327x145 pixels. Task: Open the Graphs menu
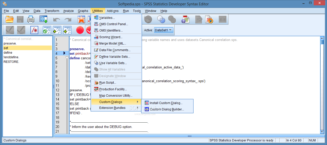(x=83, y=11)
